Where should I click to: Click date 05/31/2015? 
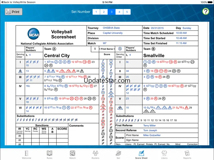tap(157, 28)
